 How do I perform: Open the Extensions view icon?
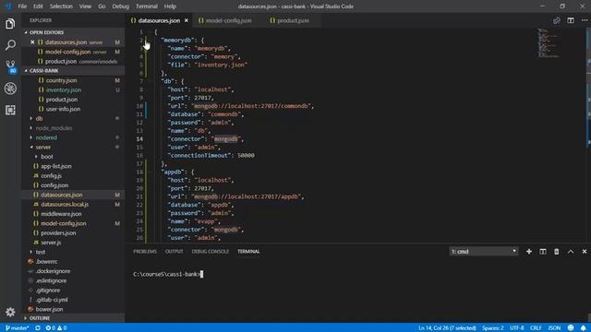tap(10, 110)
